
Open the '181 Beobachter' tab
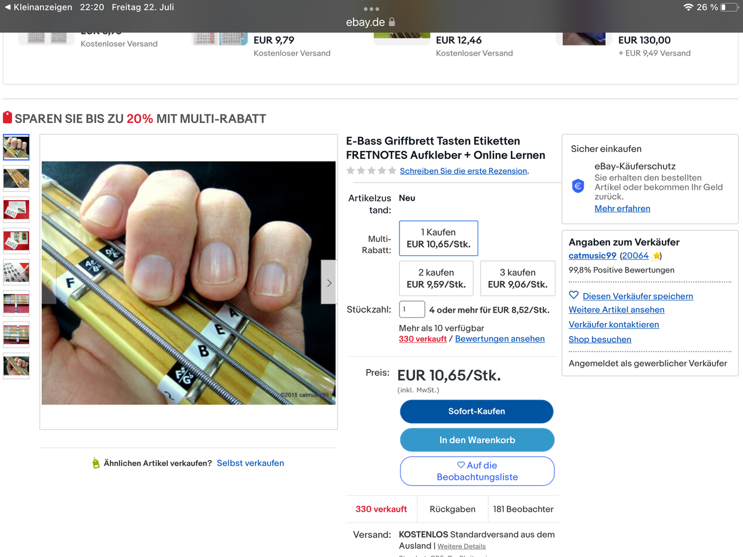524,509
